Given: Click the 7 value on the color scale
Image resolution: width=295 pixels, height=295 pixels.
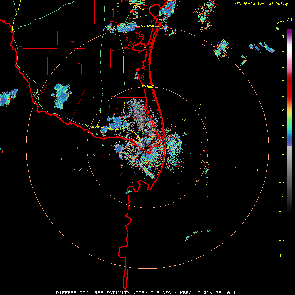Looking at the screenshot, I should tap(283, 37).
